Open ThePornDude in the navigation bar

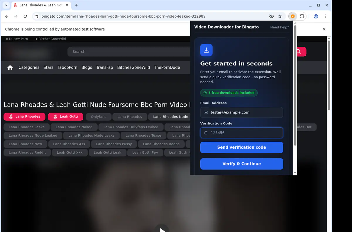click(167, 67)
